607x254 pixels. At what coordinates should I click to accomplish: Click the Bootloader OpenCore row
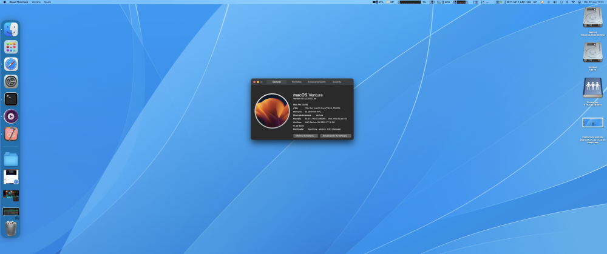click(317, 129)
